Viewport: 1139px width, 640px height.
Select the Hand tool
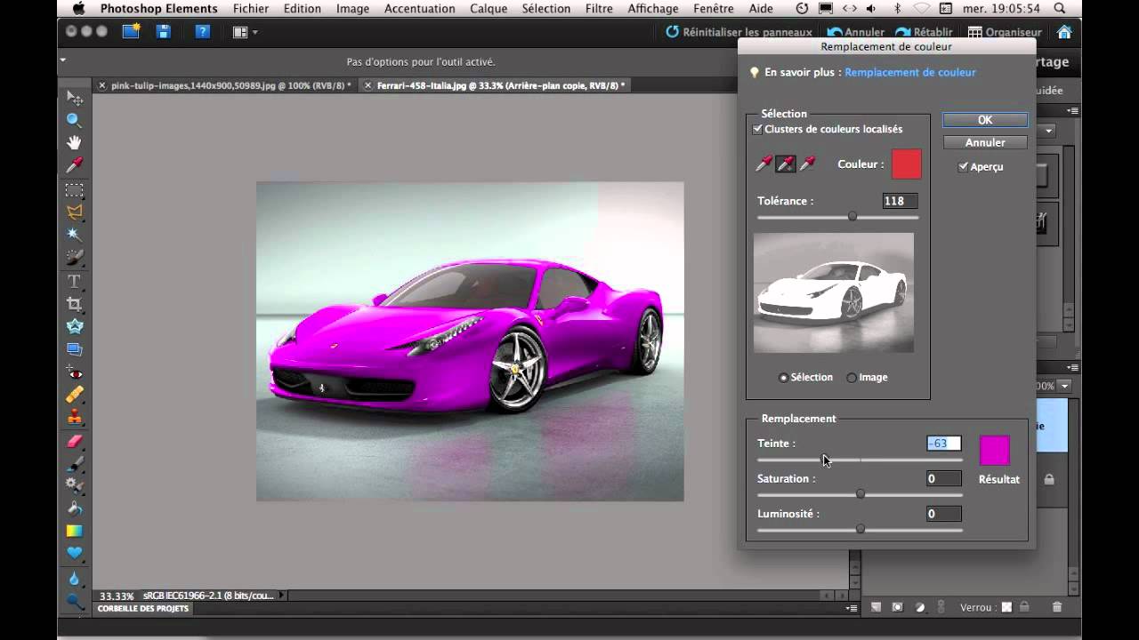click(75, 142)
